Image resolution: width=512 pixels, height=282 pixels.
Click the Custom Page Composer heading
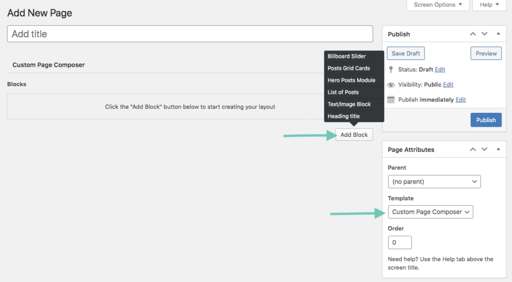[48, 65]
